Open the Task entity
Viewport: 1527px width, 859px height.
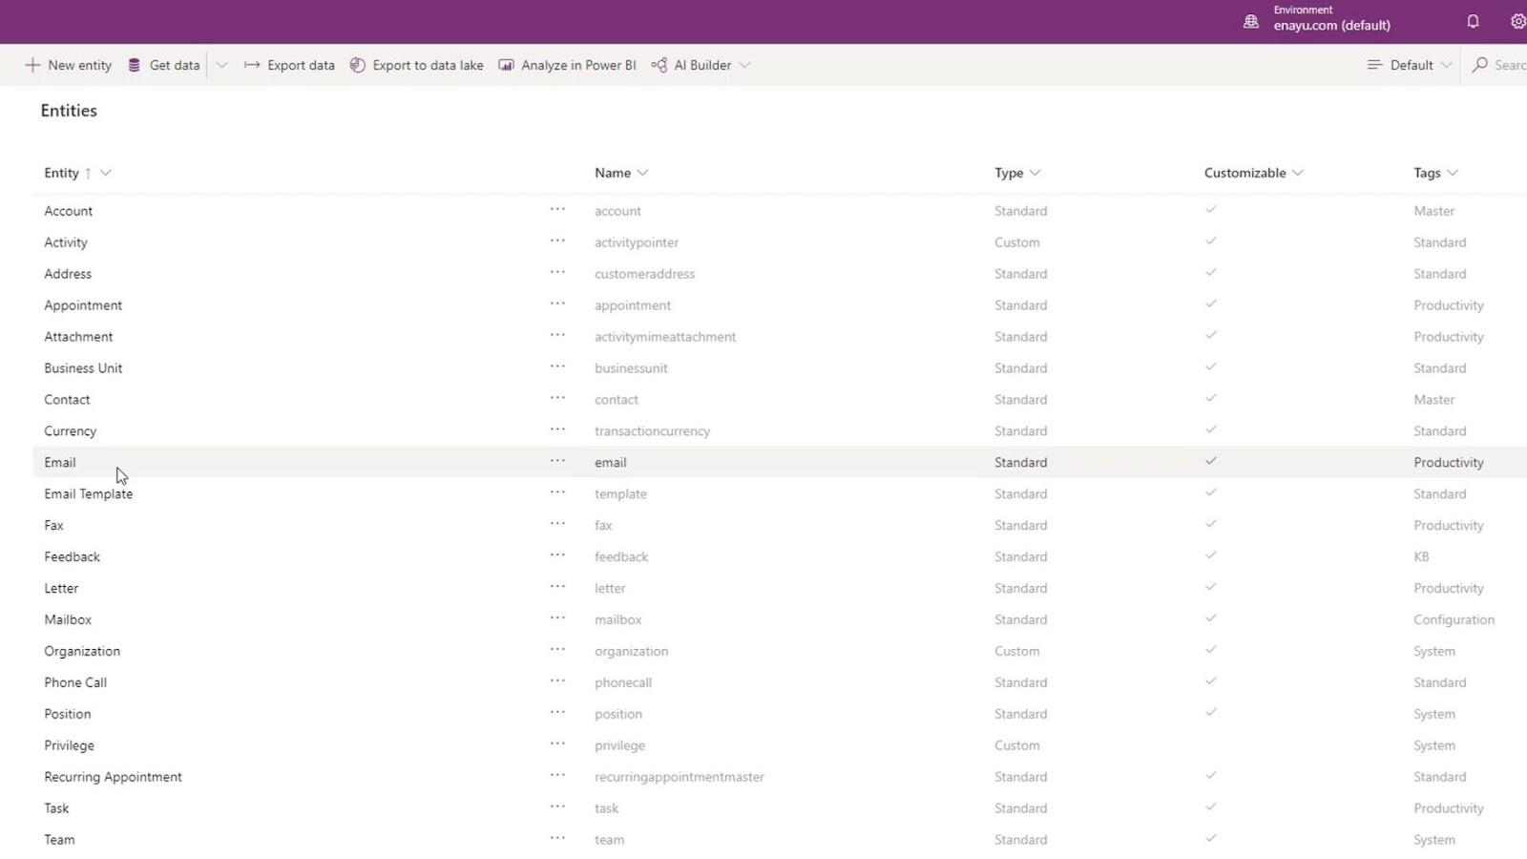click(x=56, y=808)
